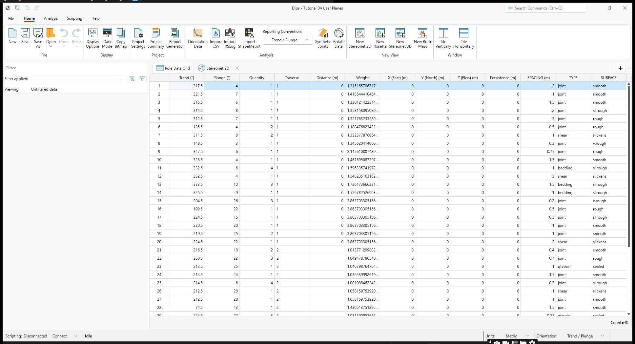This screenshot has height=344, width=635.
Task: Click Import CSV icon
Action: pyautogui.click(x=216, y=38)
